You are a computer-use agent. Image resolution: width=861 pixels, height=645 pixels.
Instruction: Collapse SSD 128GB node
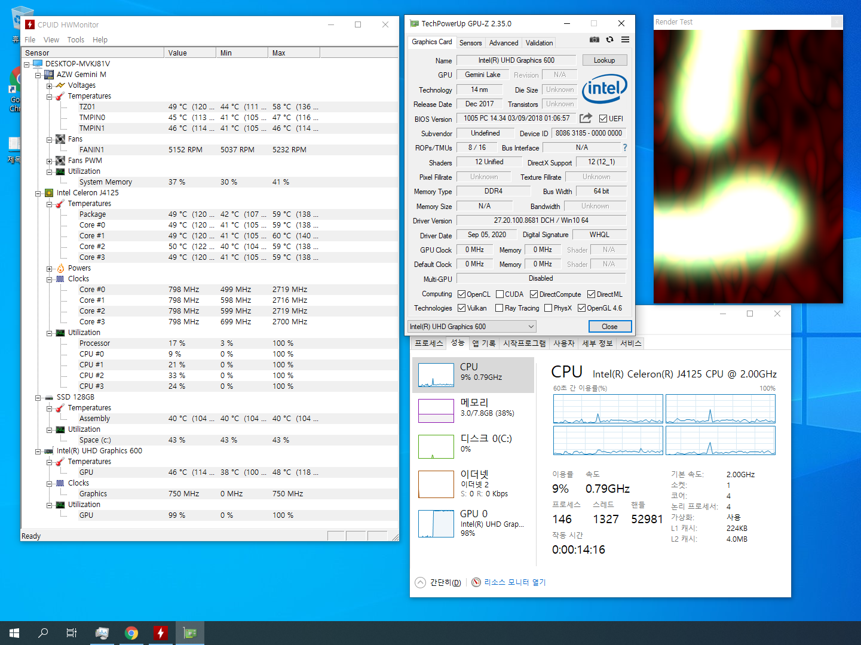click(x=38, y=397)
